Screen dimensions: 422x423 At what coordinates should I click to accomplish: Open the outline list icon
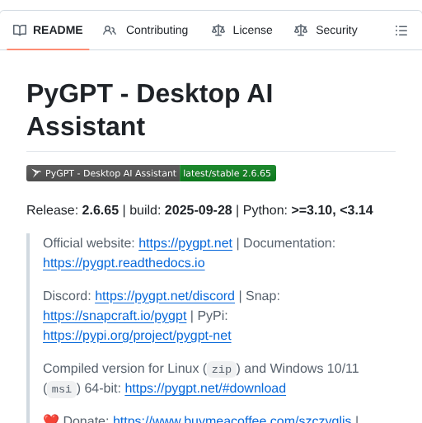401,31
